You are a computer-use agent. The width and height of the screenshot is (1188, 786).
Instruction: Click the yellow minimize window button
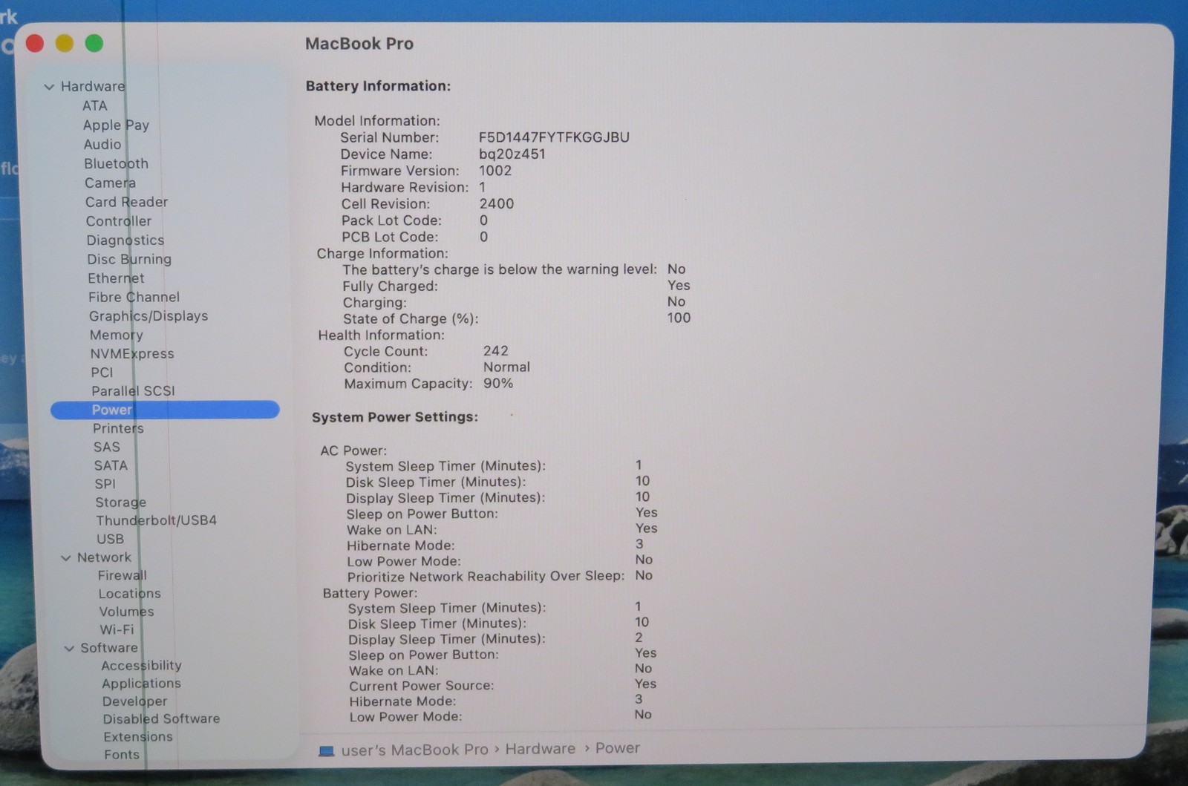[x=65, y=44]
